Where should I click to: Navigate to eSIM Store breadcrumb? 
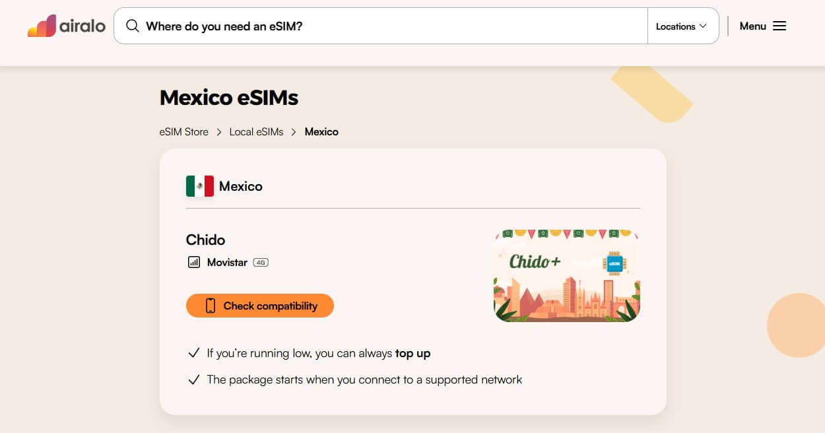183,132
